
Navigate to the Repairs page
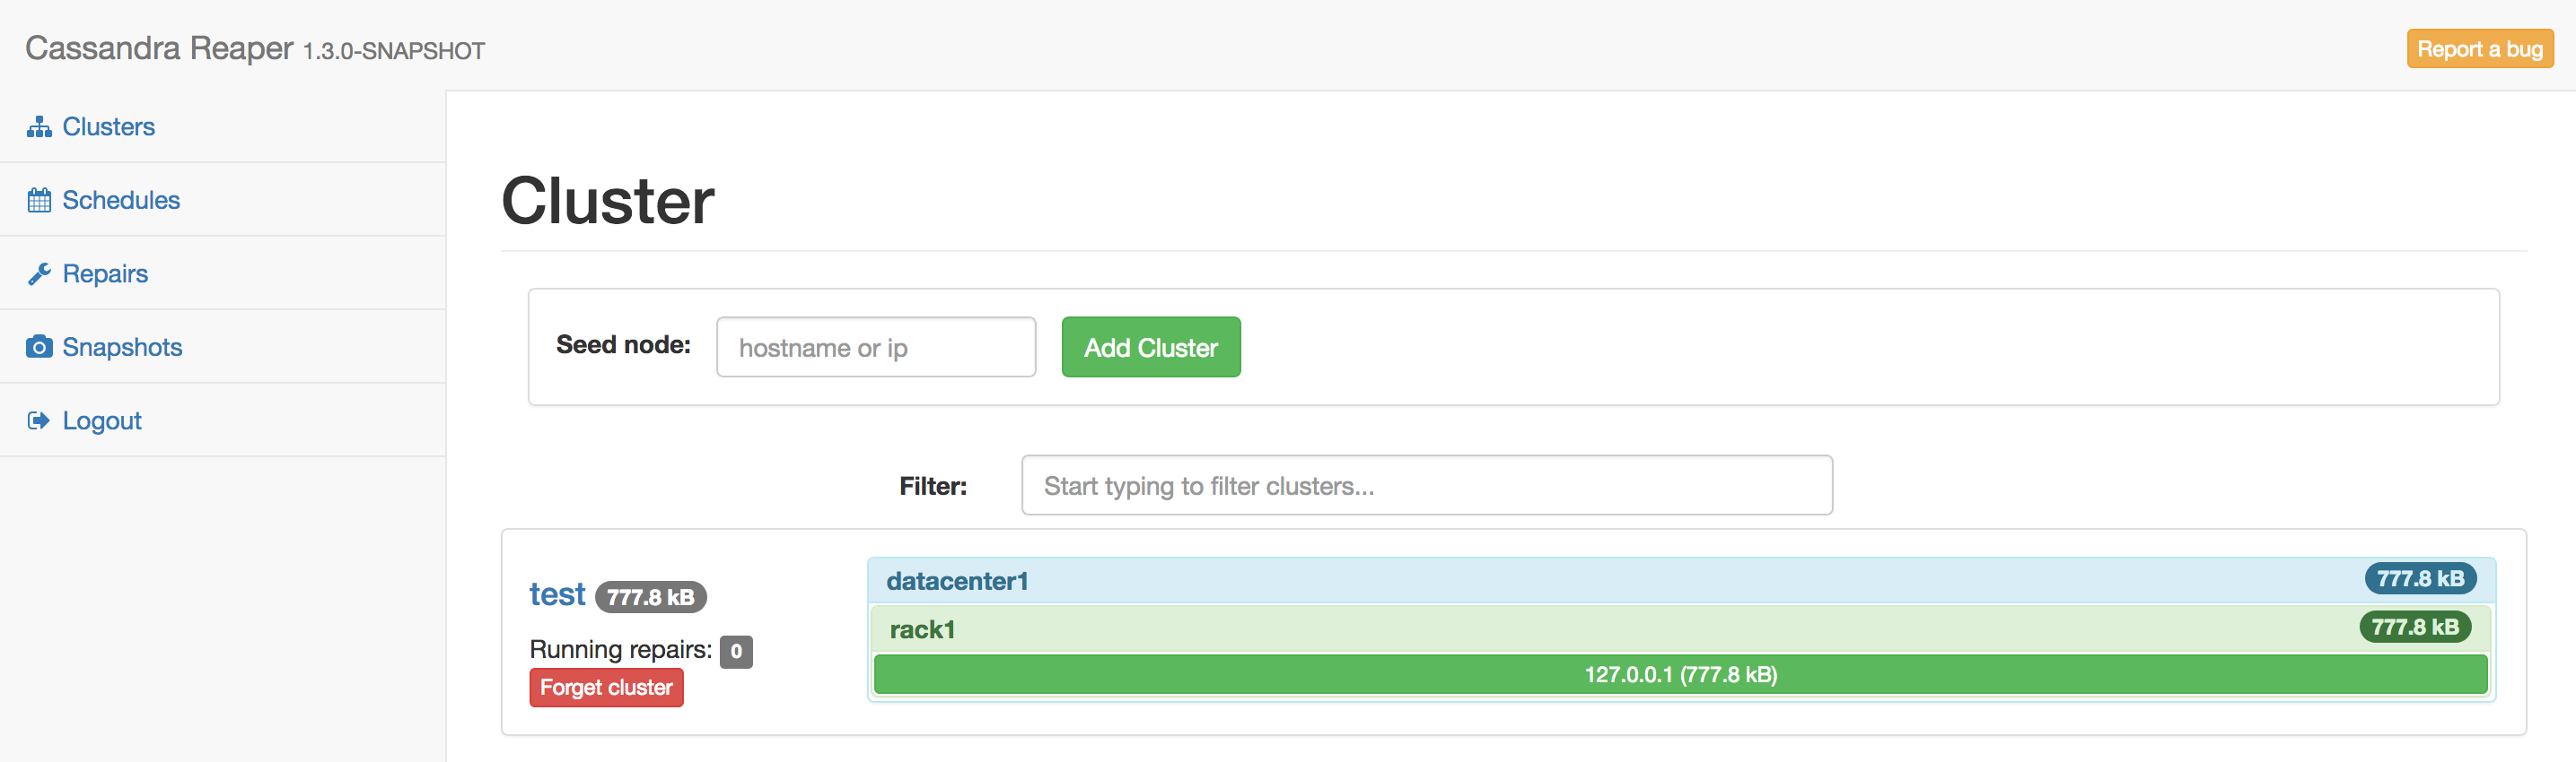coord(105,273)
